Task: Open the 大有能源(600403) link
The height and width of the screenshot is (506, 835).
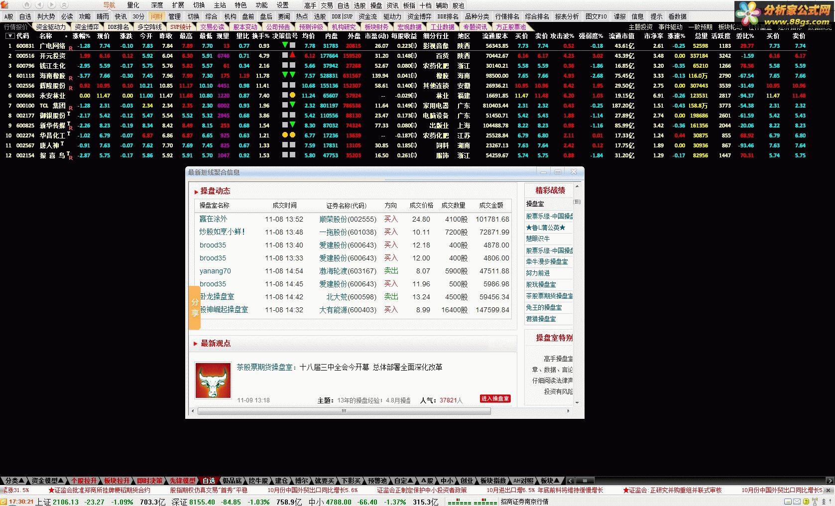Action: point(348,310)
